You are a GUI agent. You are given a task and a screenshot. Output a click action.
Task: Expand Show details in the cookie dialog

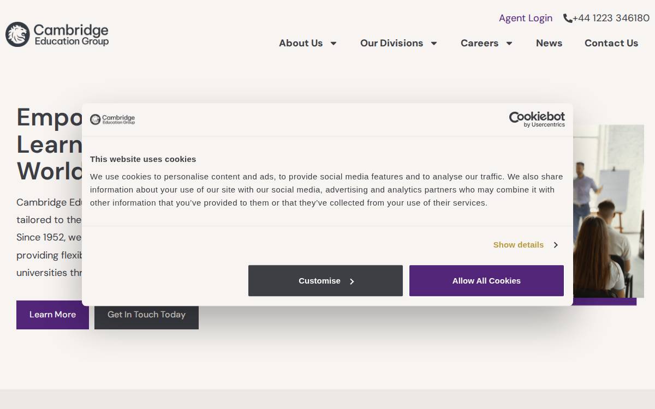[525, 245]
